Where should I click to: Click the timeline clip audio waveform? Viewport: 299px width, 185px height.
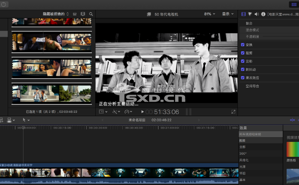(x=119, y=182)
